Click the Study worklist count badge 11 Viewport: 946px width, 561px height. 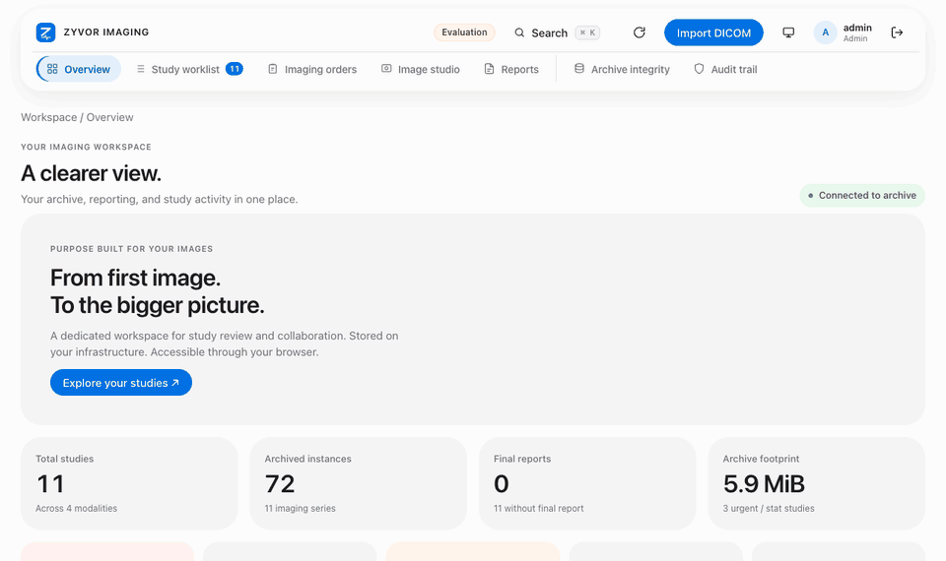(x=235, y=69)
